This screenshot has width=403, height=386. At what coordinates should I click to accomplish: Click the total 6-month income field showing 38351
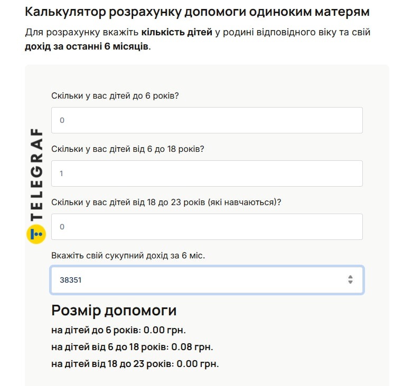pos(195,280)
